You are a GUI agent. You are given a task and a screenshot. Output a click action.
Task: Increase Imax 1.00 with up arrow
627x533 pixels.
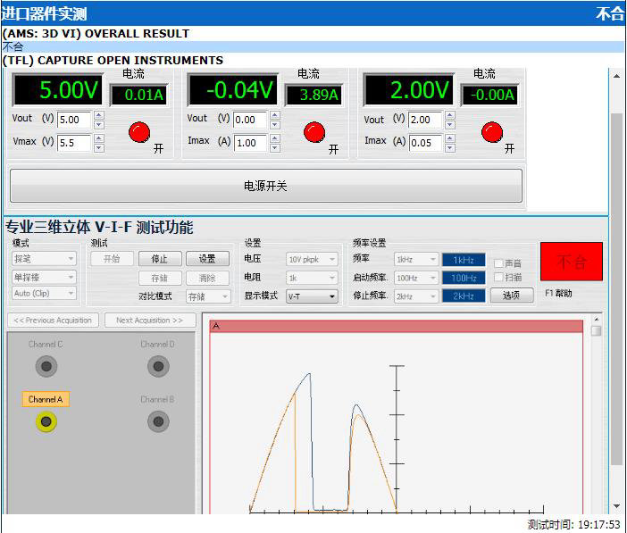pyautogui.click(x=275, y=138)
